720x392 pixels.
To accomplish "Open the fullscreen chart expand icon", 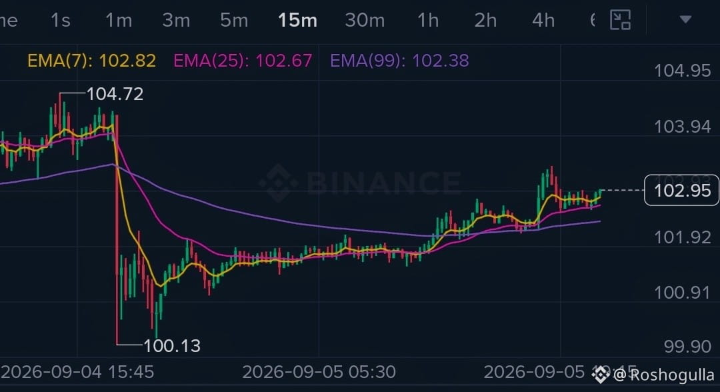I will tap(620, 20).
